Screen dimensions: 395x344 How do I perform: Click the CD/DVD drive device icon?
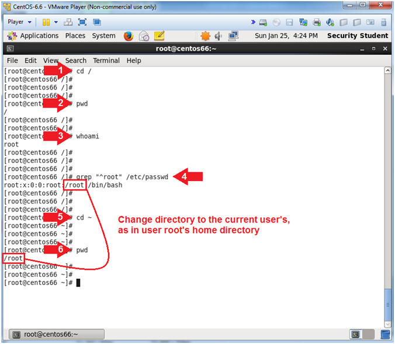[276, 22]
